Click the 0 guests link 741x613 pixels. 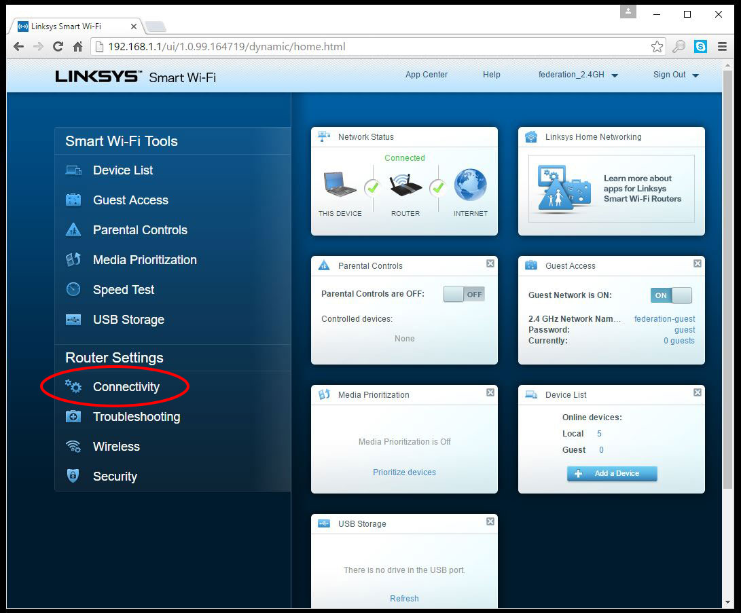click(679, 341)
